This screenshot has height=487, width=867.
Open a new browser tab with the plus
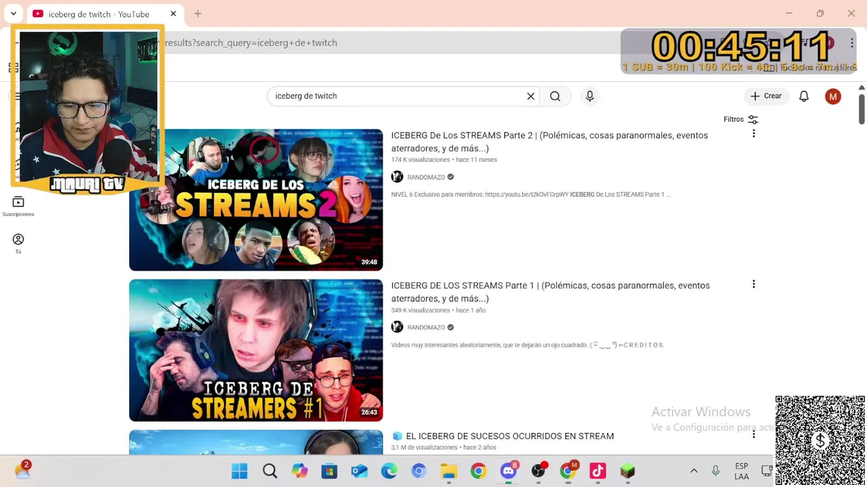point(198,14)
